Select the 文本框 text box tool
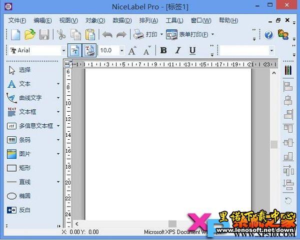 click(x=21, y=112)
